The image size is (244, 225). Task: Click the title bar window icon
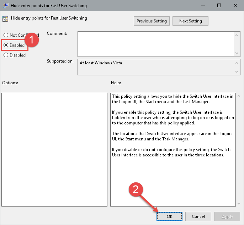pos(6,5)
